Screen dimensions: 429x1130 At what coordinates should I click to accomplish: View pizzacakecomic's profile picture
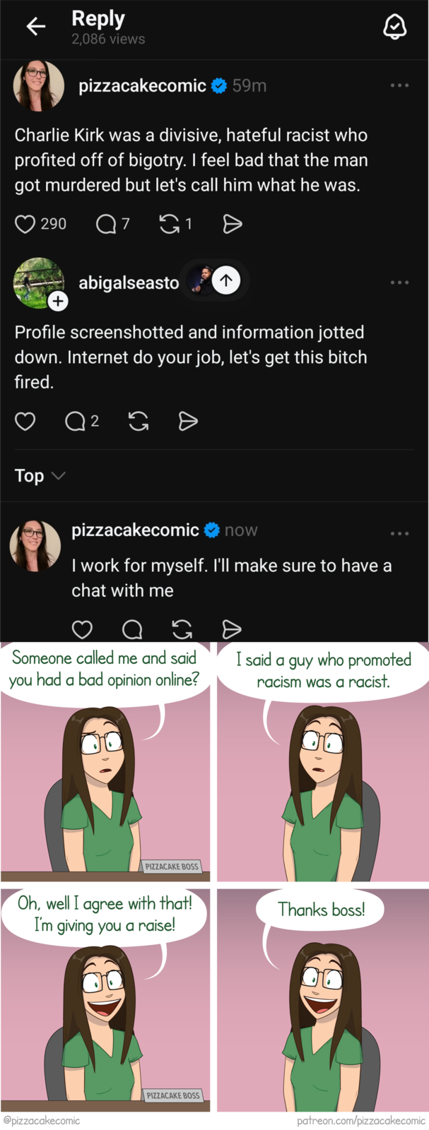point(38,85)
